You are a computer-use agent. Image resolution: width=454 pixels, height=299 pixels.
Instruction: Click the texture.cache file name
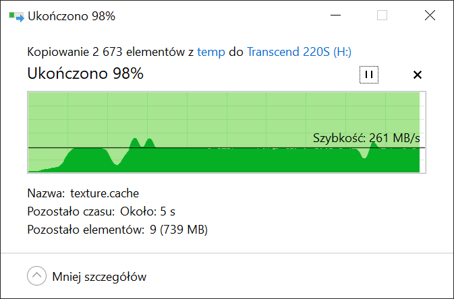point(105,193)
